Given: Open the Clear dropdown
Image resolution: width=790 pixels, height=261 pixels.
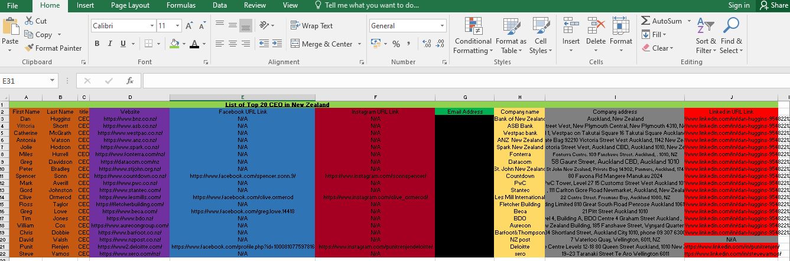Looking at the screenshot, I should 658,48.
